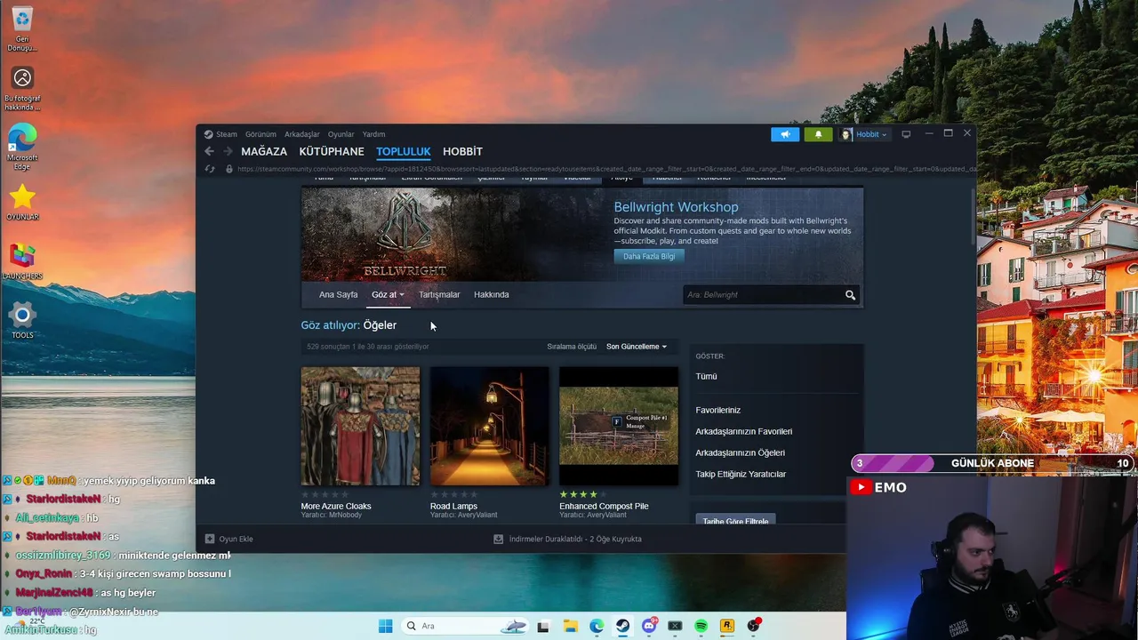Open File Explorer from the taskbar
Image resolution: width=1138 pixels, height=640 pixels.
570,626
